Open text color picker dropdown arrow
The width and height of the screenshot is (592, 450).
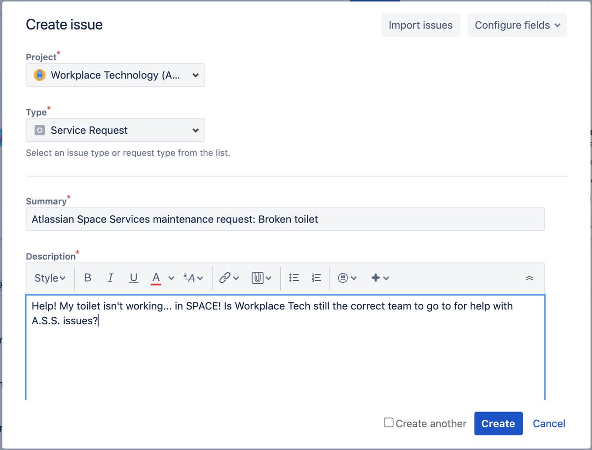click(171, 278)
